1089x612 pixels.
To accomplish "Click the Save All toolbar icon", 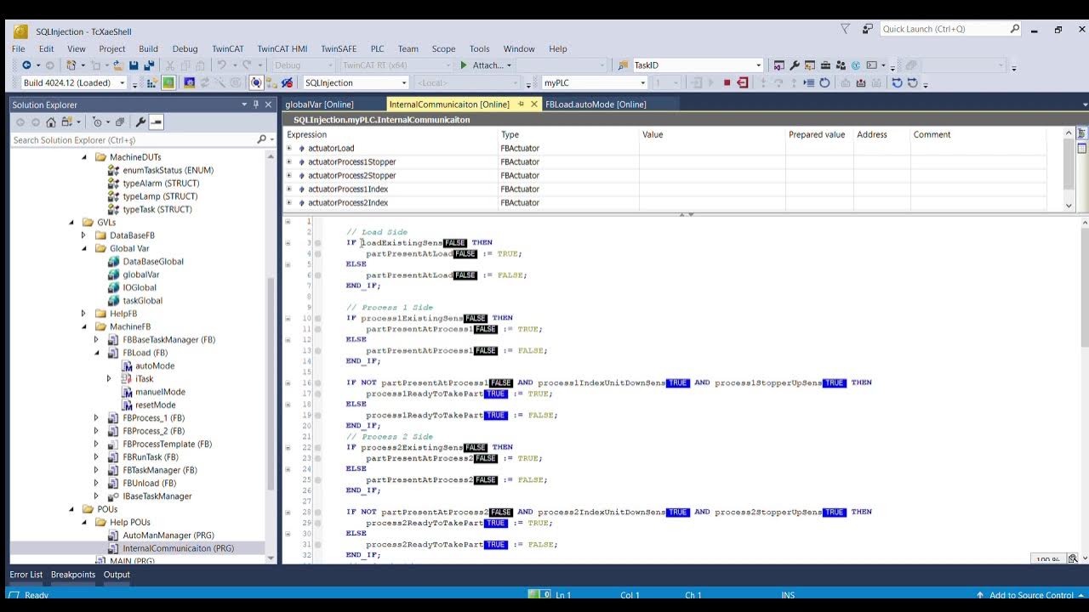I will point(149,65).
